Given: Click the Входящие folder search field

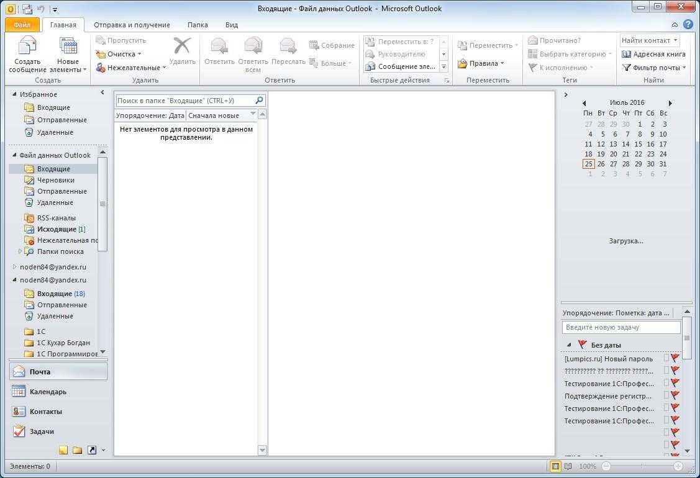Looking at the screenshot, I should click(x=184, y=100).
